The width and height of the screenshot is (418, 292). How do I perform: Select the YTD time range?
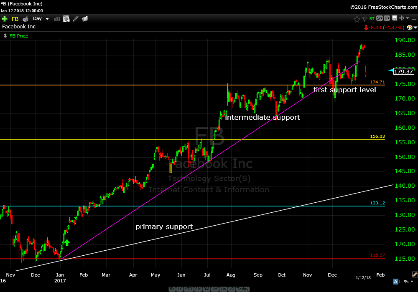[188, 289]
